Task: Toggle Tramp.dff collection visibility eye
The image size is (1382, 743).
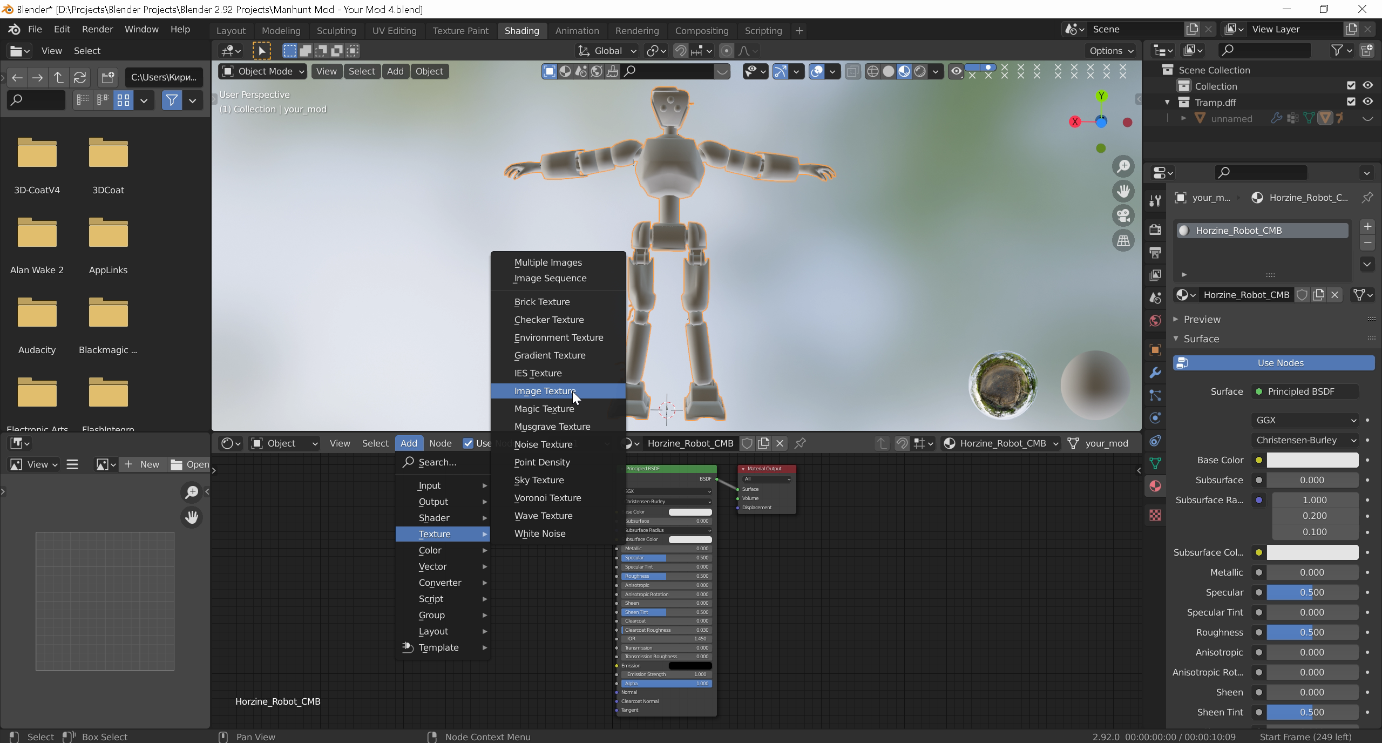Action: pyautogui.click(x=1367, y=102)
